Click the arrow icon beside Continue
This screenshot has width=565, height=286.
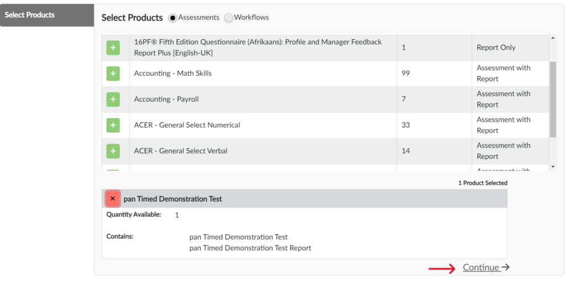505,268
